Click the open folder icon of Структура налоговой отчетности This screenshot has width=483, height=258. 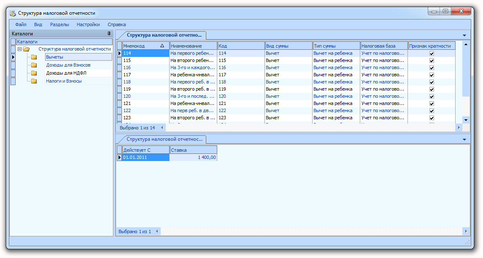(27, 49)
